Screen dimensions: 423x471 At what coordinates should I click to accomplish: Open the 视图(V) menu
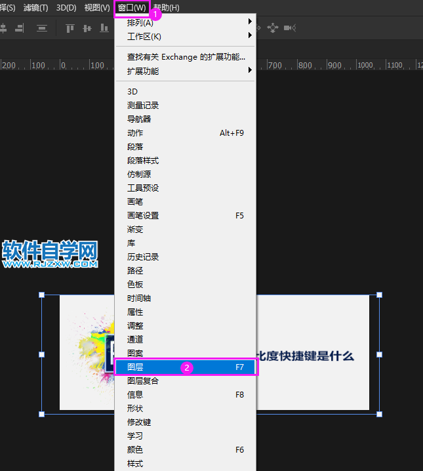pos(97,7)
